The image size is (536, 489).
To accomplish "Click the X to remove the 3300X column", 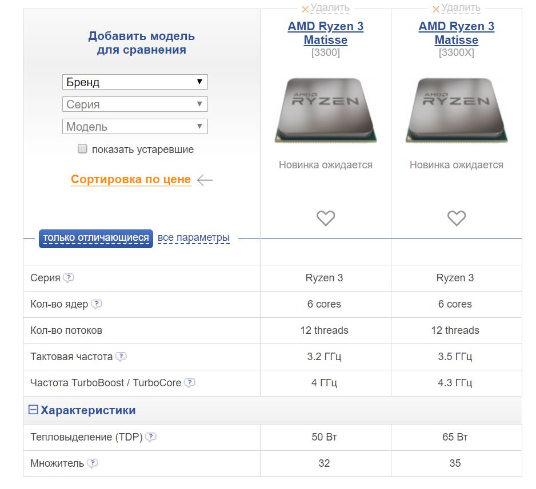I will click(x=436, y=8).
